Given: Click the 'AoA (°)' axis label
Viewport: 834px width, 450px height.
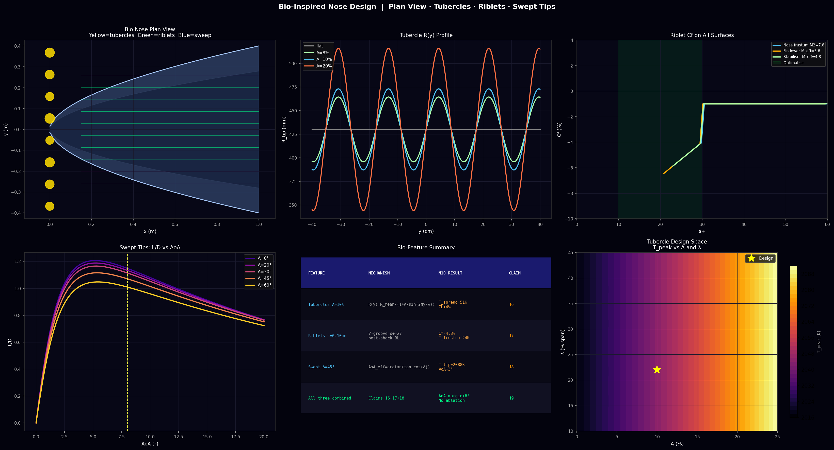Looking at the screenshot, I should tap(150, 444).
